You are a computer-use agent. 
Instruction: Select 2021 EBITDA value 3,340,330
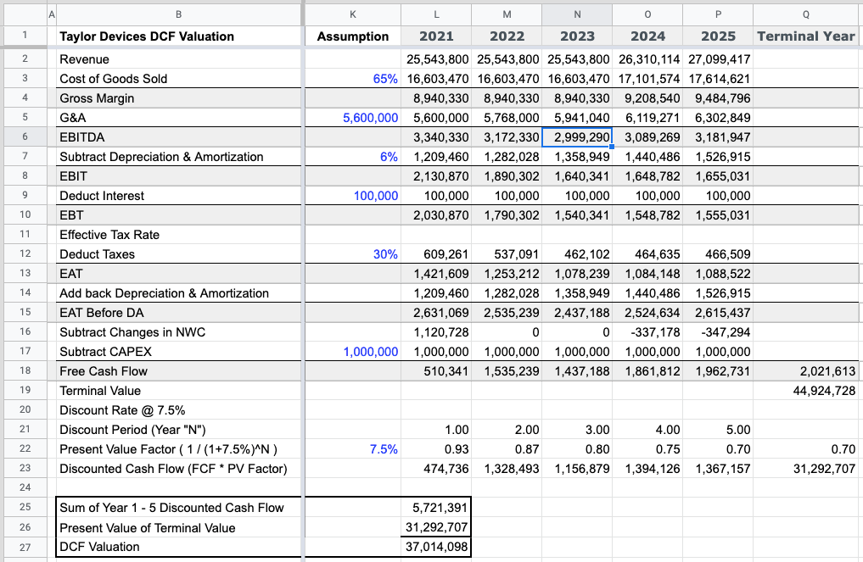pos(436,137)
